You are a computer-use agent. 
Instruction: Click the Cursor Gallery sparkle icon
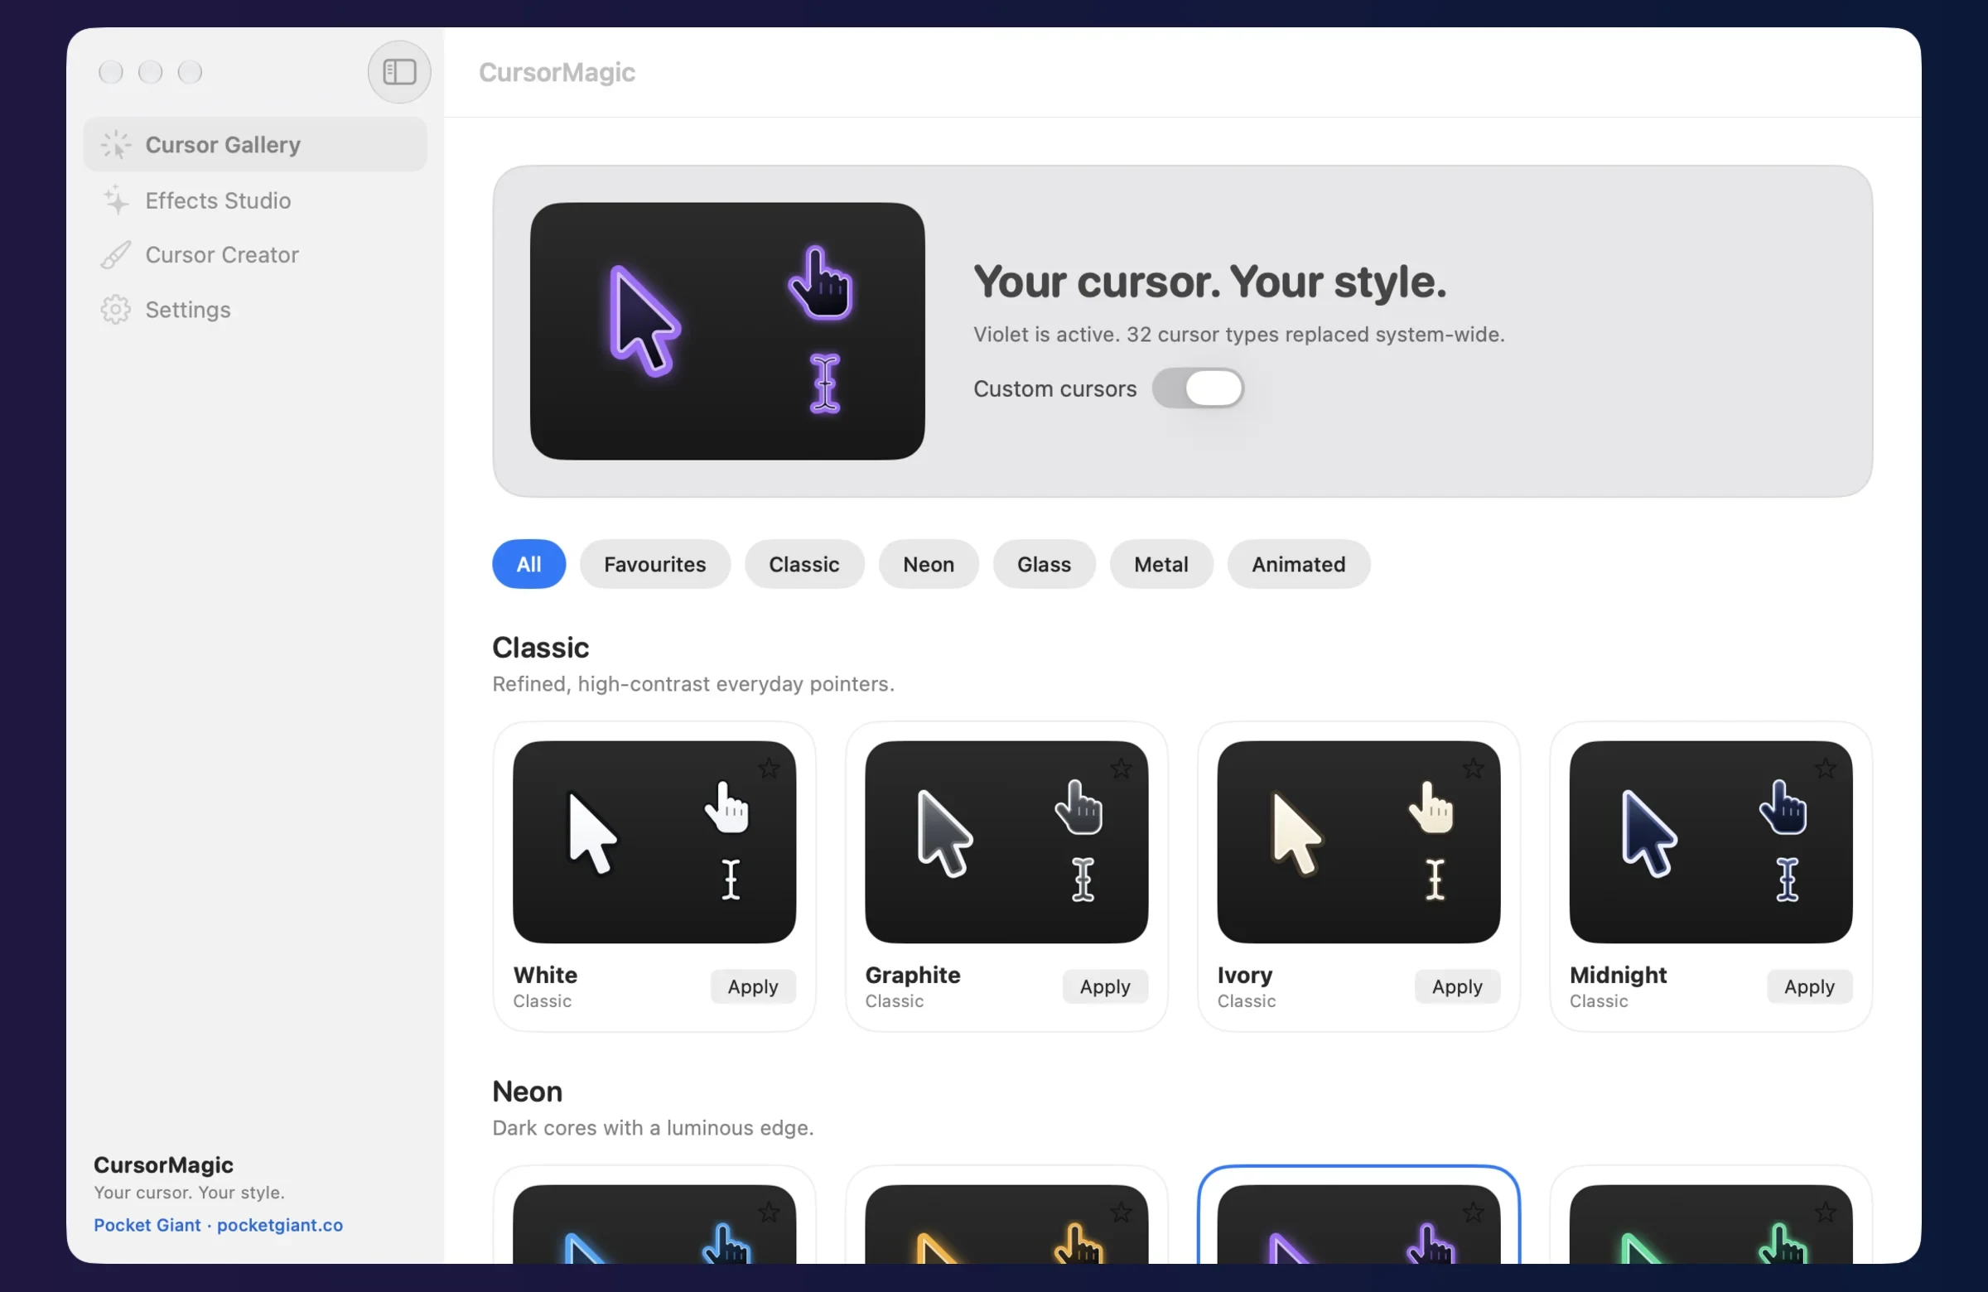coord(115,144)
